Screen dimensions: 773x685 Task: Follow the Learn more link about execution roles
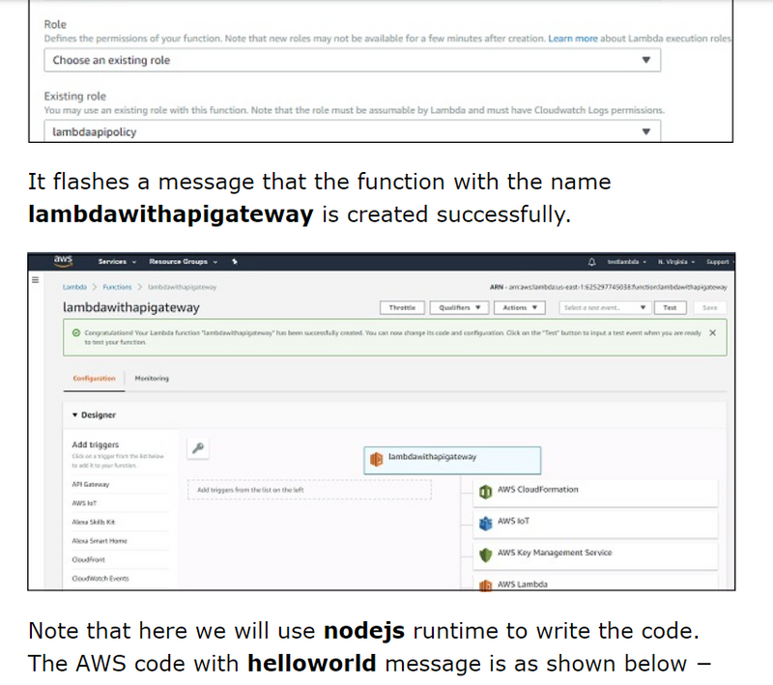(572, 39)
